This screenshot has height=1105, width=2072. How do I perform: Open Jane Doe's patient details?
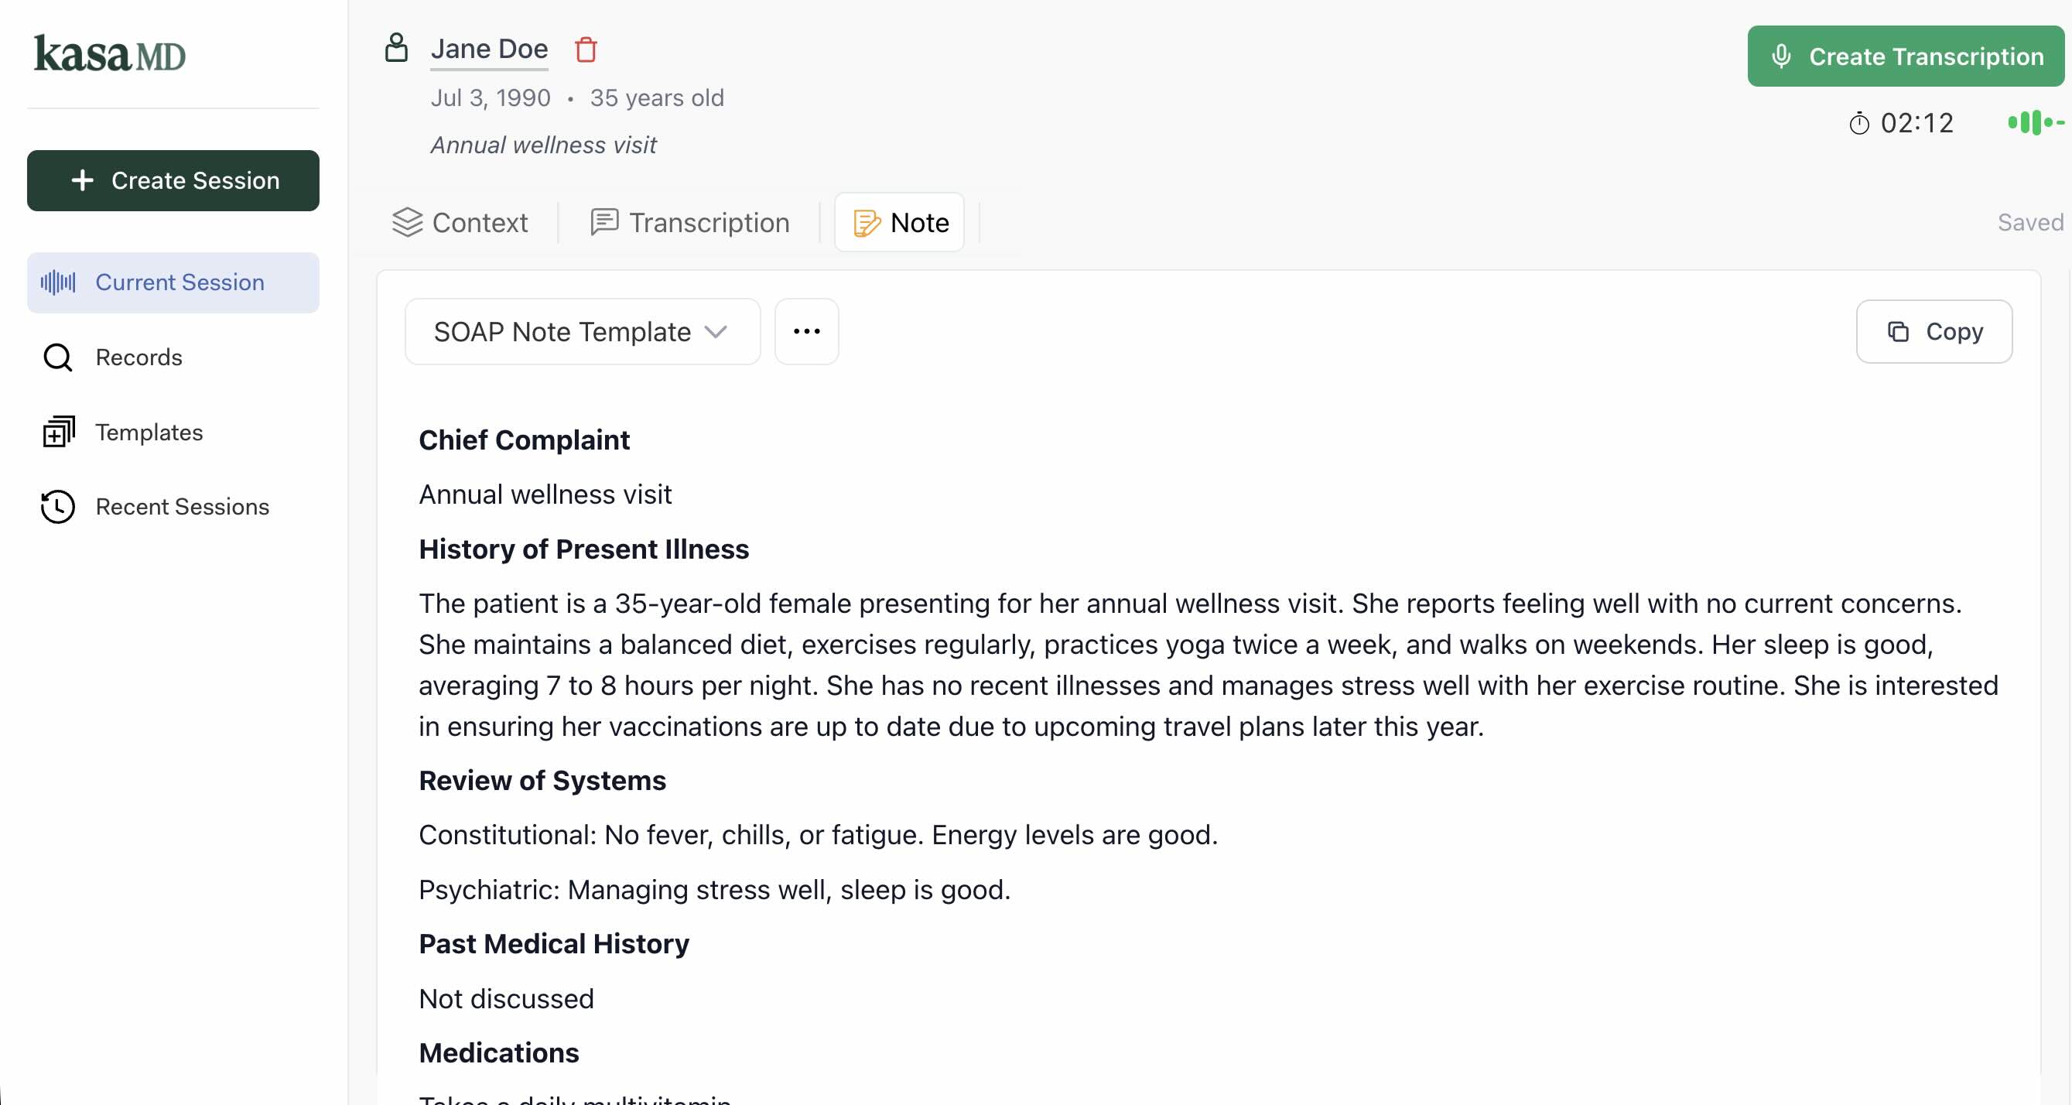tap(489, 48)
